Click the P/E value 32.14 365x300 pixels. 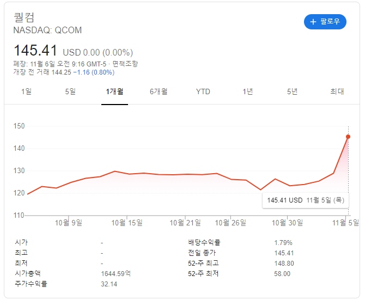coord(109,284)
